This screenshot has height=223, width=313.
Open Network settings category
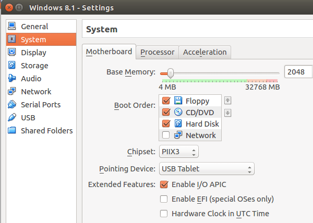pyautogui.click(x=41, y=92)
